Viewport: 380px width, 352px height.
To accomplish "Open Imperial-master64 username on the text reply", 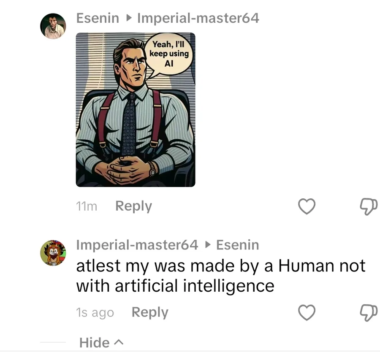I will click(137, 245).
